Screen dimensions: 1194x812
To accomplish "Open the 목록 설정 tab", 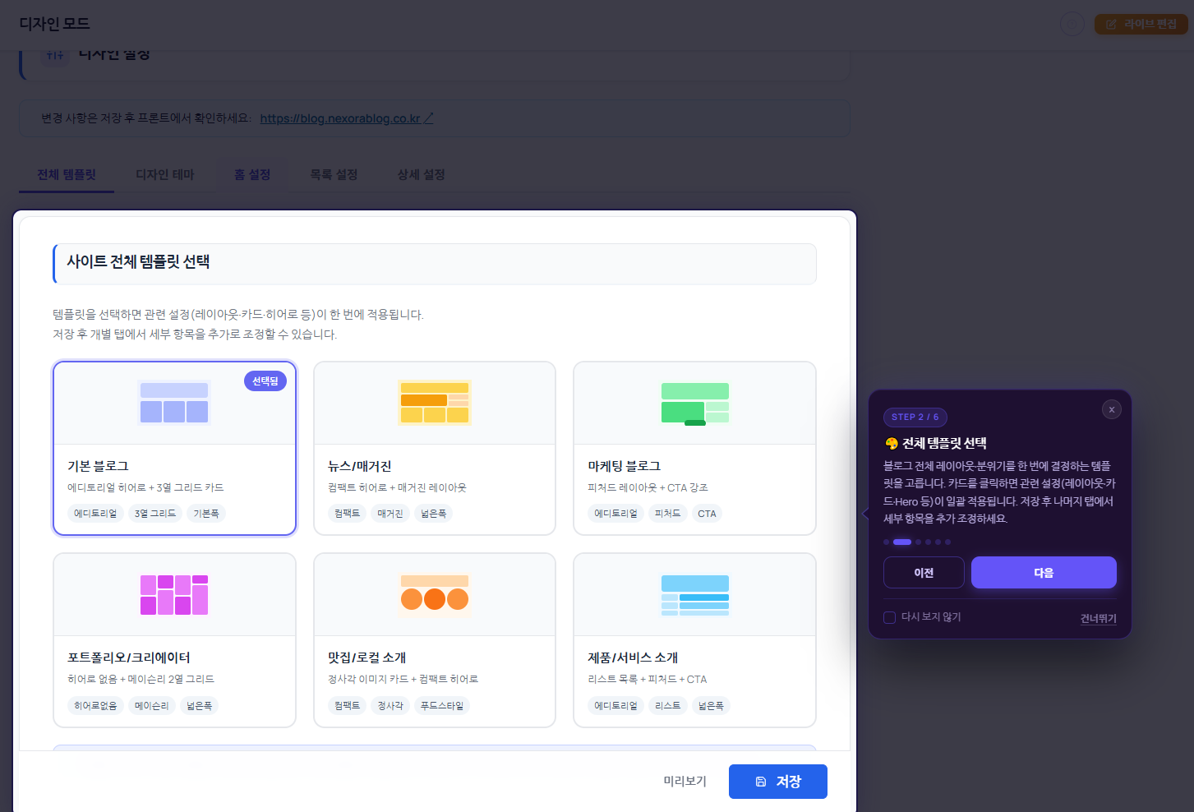I will point(334,175).
